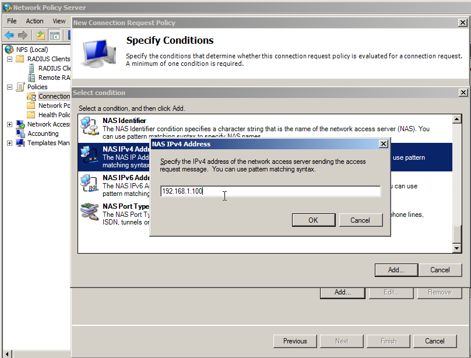Screen dimensions: 471x358
Task: Click the RADIUS Clients folder icon
Action: point(19,58)
